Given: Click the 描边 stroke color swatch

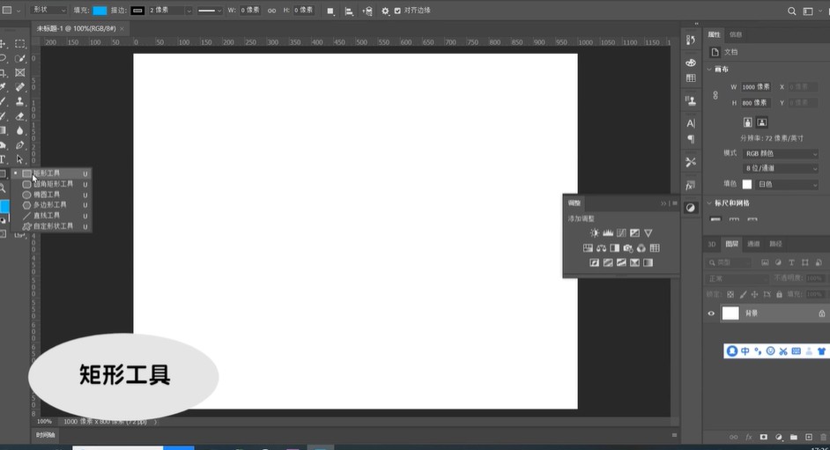Looking at the screenshot, I should tap(137, 11).
